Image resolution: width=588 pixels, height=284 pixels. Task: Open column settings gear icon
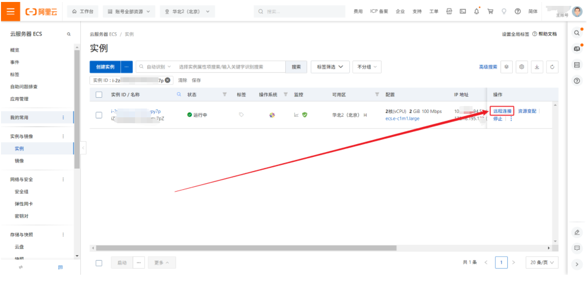[x=522, y=67]
